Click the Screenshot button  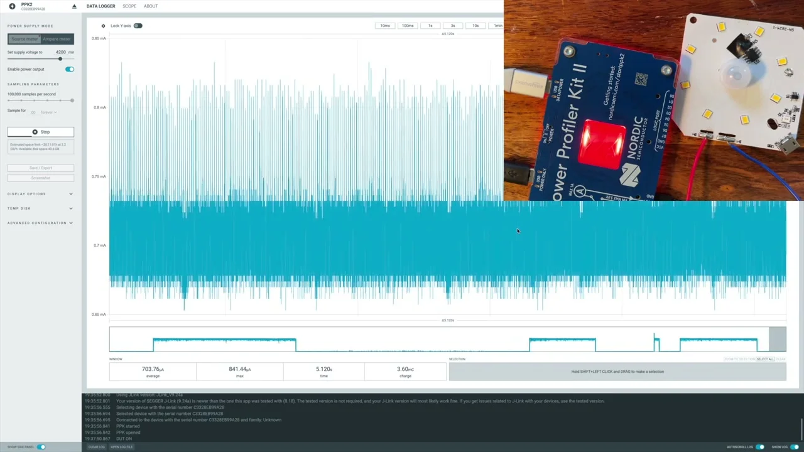point(41,178)
